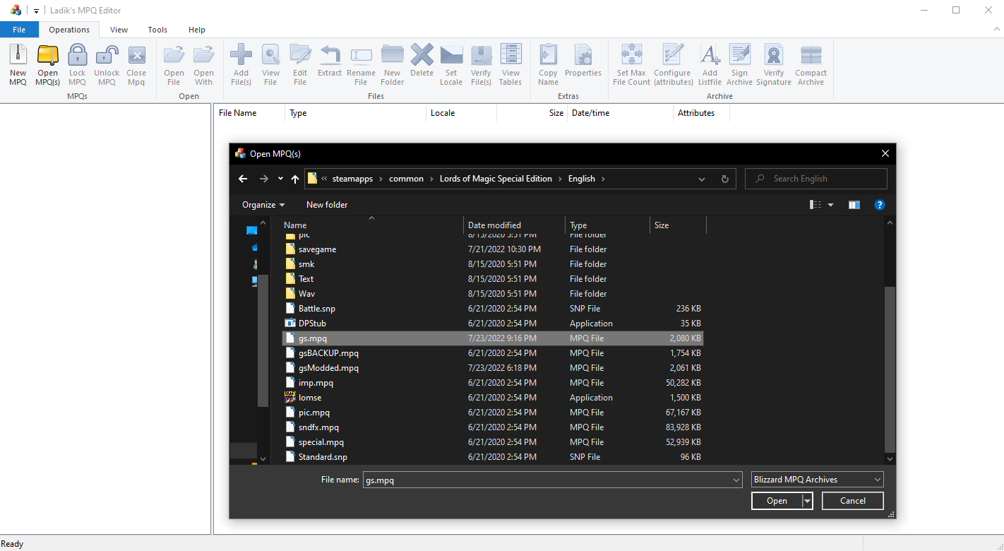
Task: Click the Verify Signature icon
Action: coord(774,55)
